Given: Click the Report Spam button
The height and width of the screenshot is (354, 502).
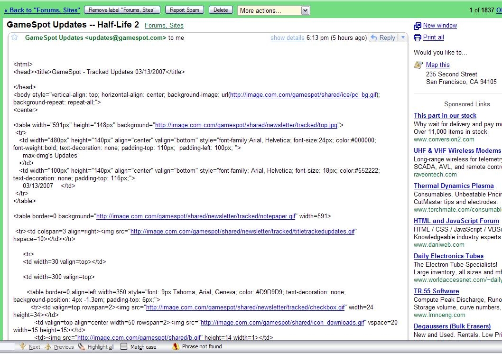Looking at the screenshot, I should 185,10.
